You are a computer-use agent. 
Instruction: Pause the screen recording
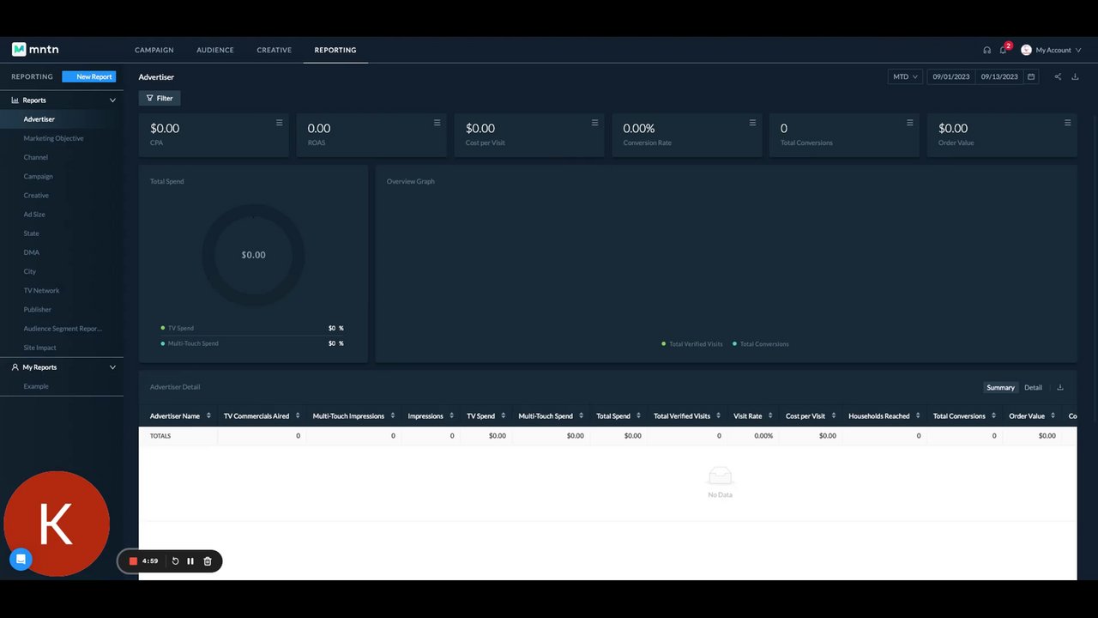[190, 561]
